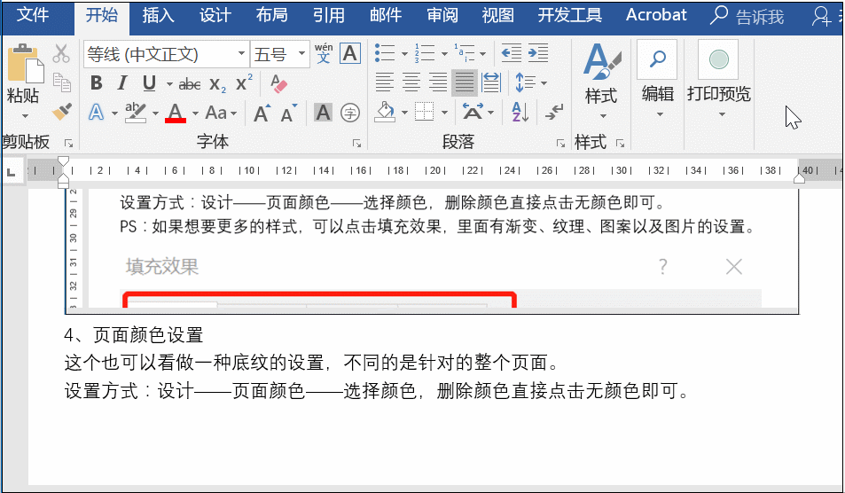
Task: Switch to the 引用 tab
Action: [329, 15]
